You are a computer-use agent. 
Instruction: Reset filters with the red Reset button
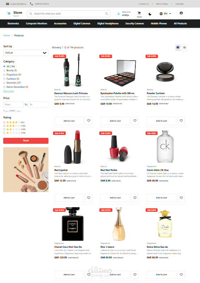[26, 141]
